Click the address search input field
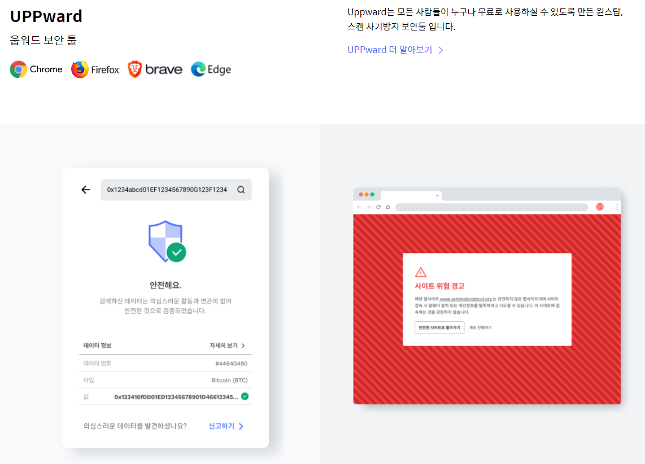Screen dimensions: 645x464 pos(176,190)
